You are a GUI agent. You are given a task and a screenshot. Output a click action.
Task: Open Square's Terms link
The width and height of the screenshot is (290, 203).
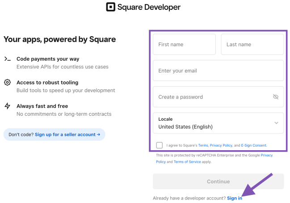point(203,145)
